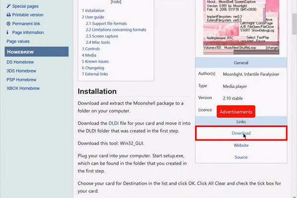Open Page information in sidebar

(28, 32)
